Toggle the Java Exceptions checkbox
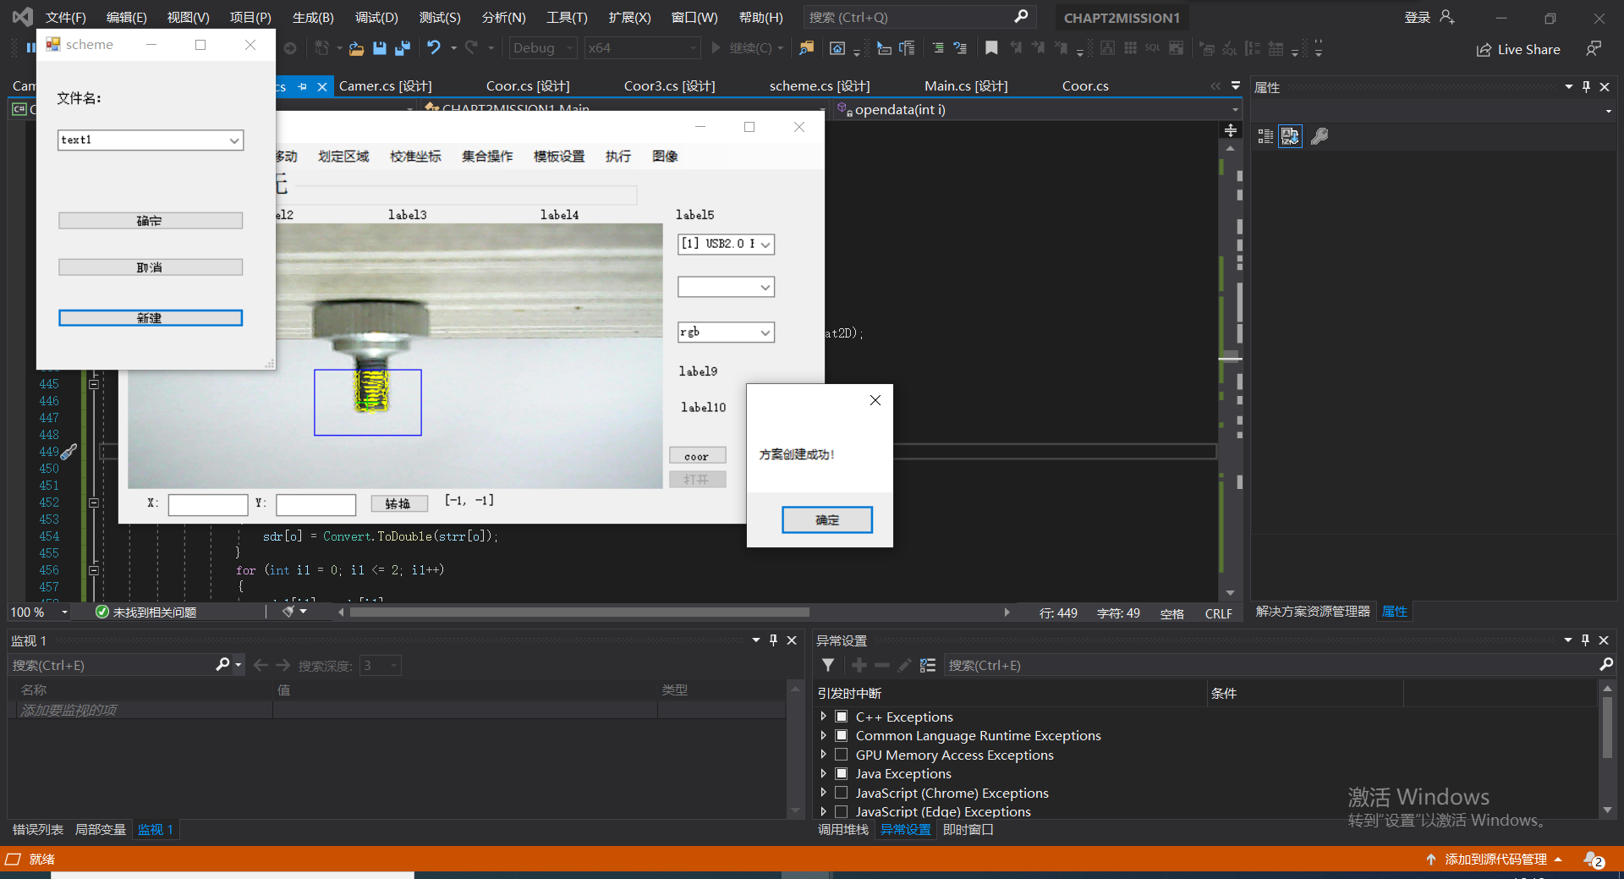 click(x=842, y=773)
